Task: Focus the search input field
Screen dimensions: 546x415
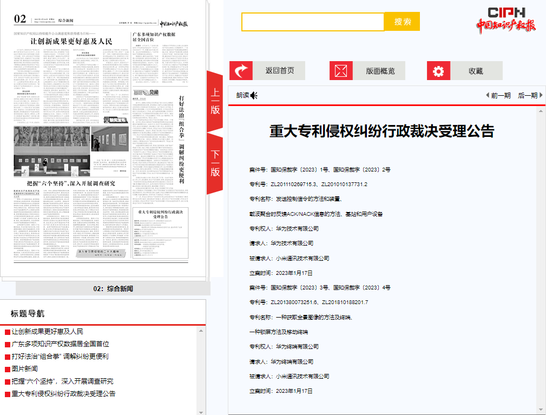Action: click(313, 22)
